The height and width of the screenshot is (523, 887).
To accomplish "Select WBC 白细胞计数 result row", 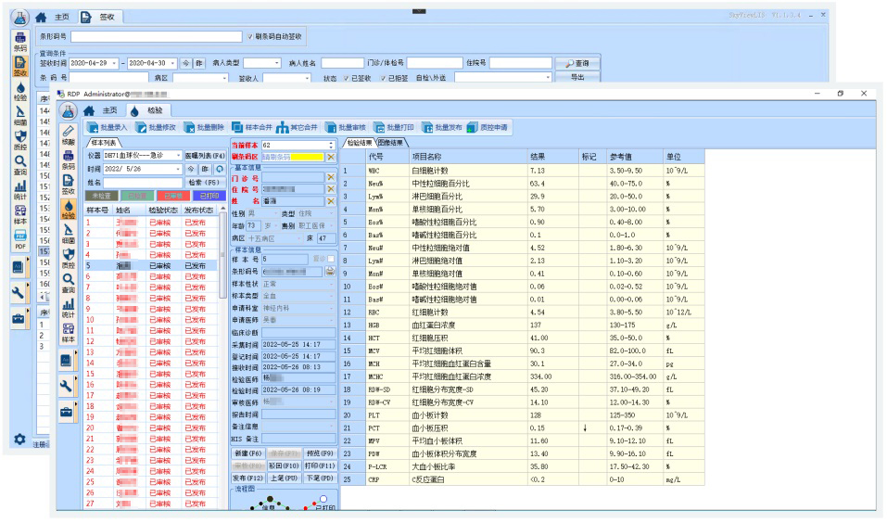I will pyautogui.click(x=523, y=171).
